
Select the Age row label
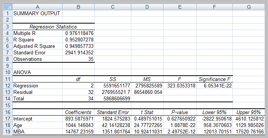tap(37, 125)
